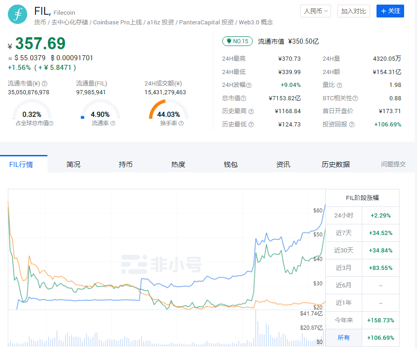This screenshot has height=349, width=417.
Task: Open the 简况 tab
Action: 73,165
